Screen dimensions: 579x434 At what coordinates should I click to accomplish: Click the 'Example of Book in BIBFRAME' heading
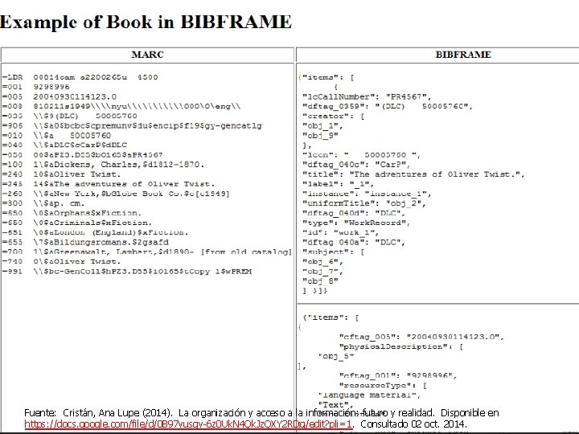point(146,22)
